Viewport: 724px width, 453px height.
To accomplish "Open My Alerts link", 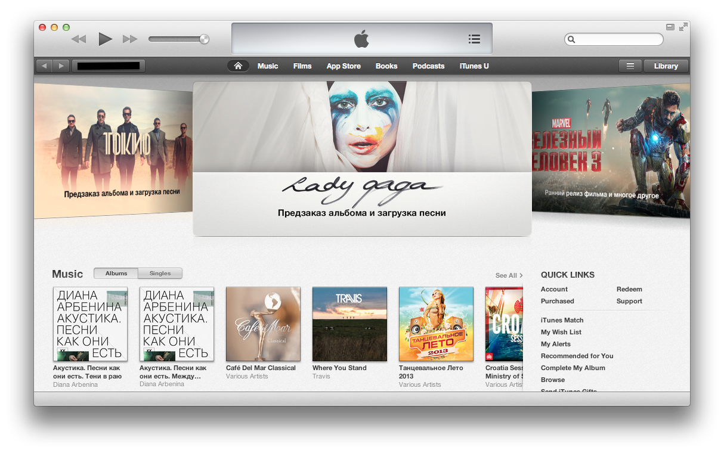I will coord(556,344).
